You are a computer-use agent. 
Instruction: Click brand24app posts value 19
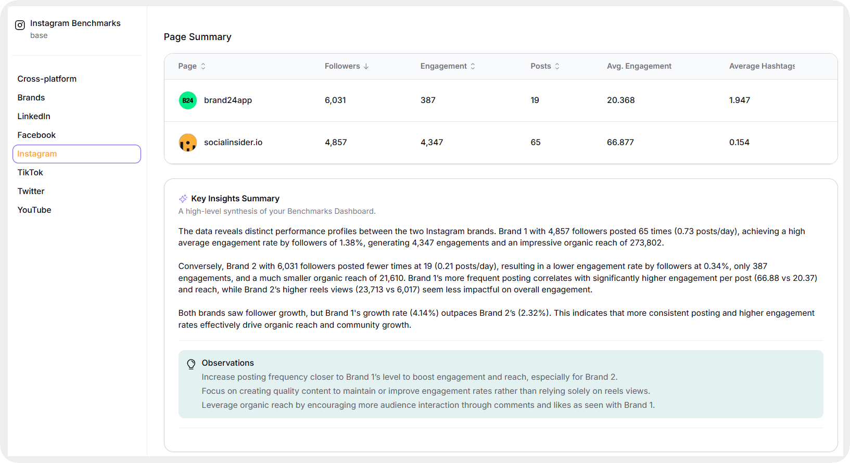(535, 100)
